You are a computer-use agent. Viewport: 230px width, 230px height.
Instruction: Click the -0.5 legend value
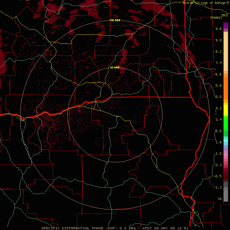pyautogui.click(x=217, y=176)
